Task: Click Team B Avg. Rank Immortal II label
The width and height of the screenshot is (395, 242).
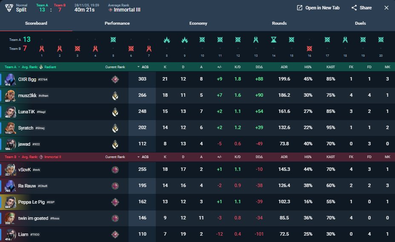Action: (41, 157)
